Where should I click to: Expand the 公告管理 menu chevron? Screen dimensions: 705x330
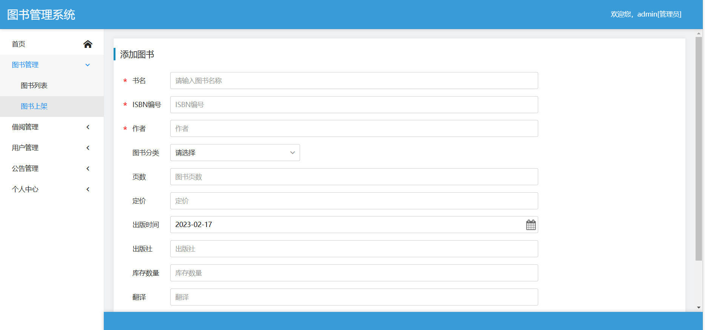(x=88, y=169)
